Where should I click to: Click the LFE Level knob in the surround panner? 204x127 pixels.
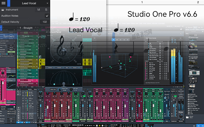click(71, 89)
